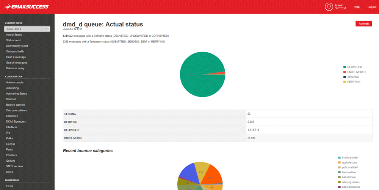This screenshot has width=379, height=190.
Task: Click the quota-issues legend swatch
Action: coord(339,162)
